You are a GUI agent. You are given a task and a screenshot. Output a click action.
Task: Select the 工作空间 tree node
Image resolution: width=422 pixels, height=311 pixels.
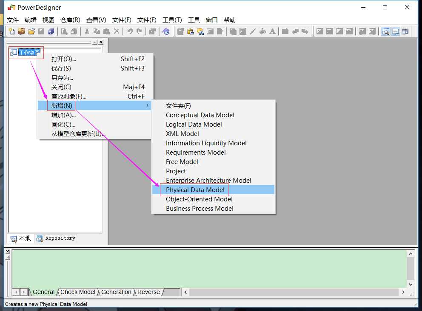(29, 52)
